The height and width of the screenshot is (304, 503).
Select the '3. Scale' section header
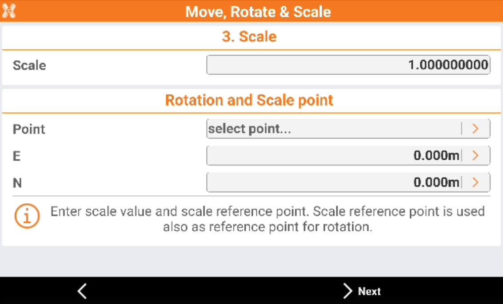249,36
